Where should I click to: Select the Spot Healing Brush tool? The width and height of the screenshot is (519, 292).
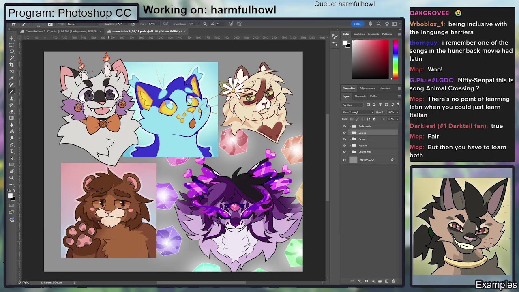(11, 84)
